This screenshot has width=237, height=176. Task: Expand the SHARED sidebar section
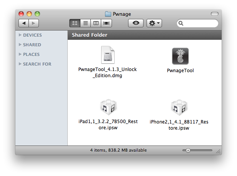pos(20,44)
